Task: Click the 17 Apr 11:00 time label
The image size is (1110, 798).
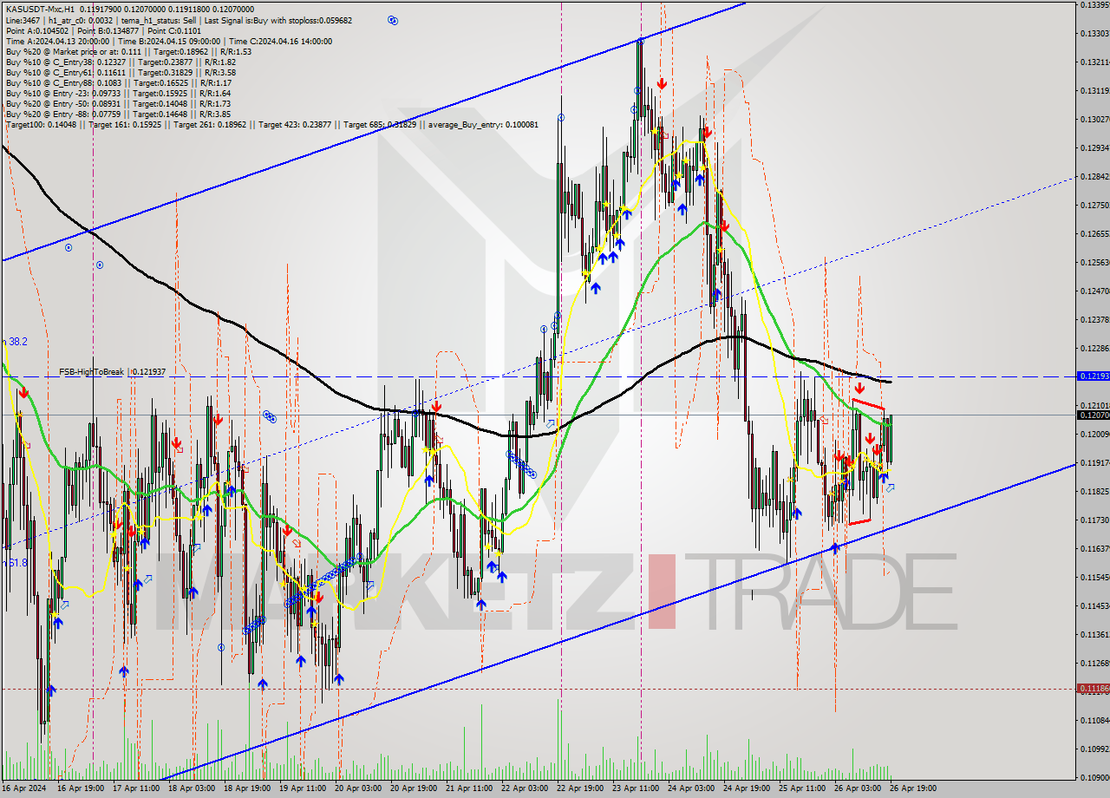Action: tap(136, 788)
